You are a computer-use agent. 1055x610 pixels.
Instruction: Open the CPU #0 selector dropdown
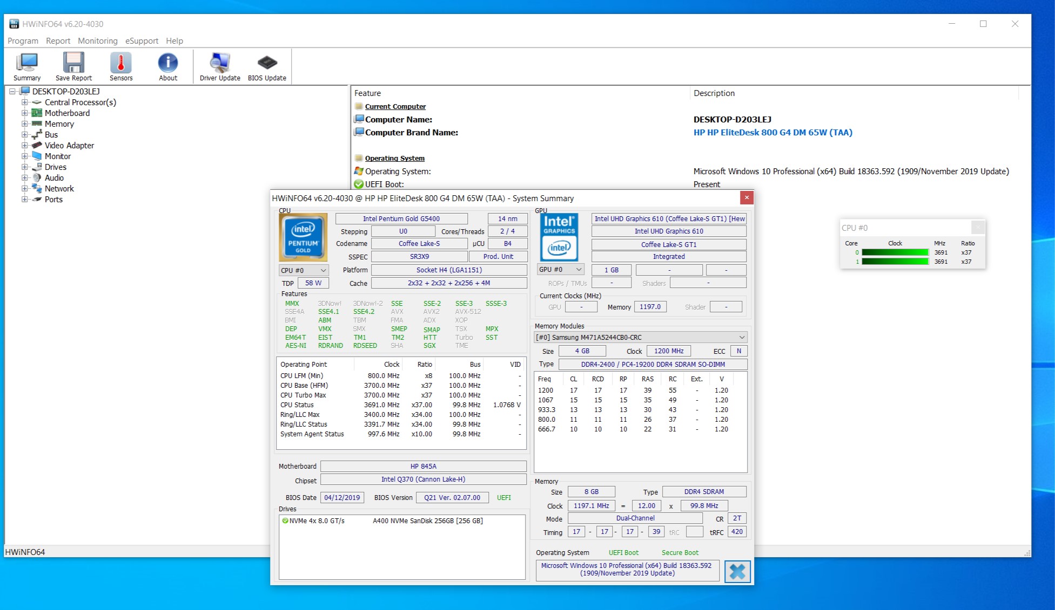(304, 270)
